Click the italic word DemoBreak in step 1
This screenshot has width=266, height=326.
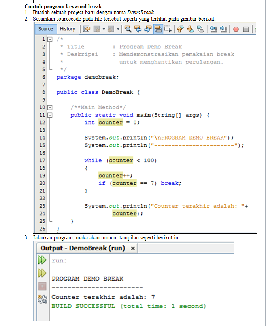tap(140, 13)
